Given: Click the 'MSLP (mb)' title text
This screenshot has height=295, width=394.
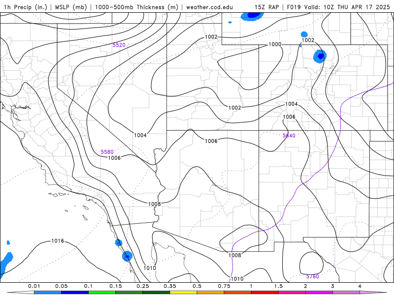Looking at the screenshot, I should click(71, 7).
